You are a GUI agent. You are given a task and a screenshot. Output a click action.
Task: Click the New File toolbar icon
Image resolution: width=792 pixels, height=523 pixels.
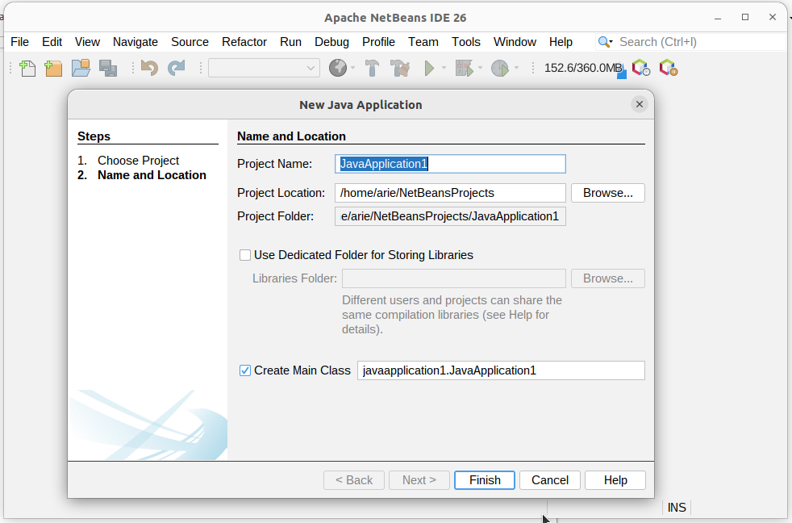[27, 68]
